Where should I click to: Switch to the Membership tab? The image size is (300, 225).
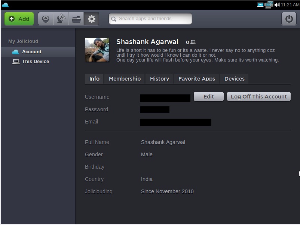pyautogui.click(x=125, y=79)
